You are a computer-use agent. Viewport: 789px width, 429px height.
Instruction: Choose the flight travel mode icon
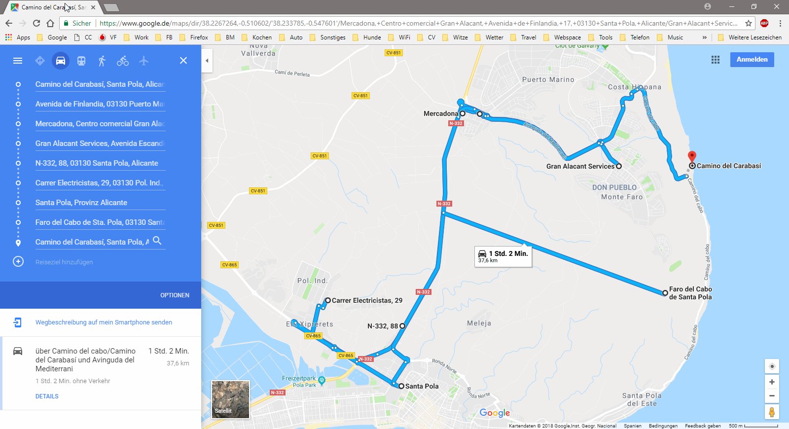pos(143,61)
